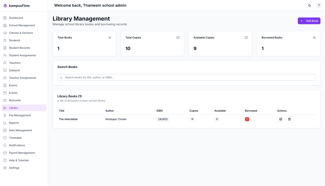This screenshot has width=325, height=186.
Task: Click the Borrowed Books stat card
Action: tap(288, 43)
